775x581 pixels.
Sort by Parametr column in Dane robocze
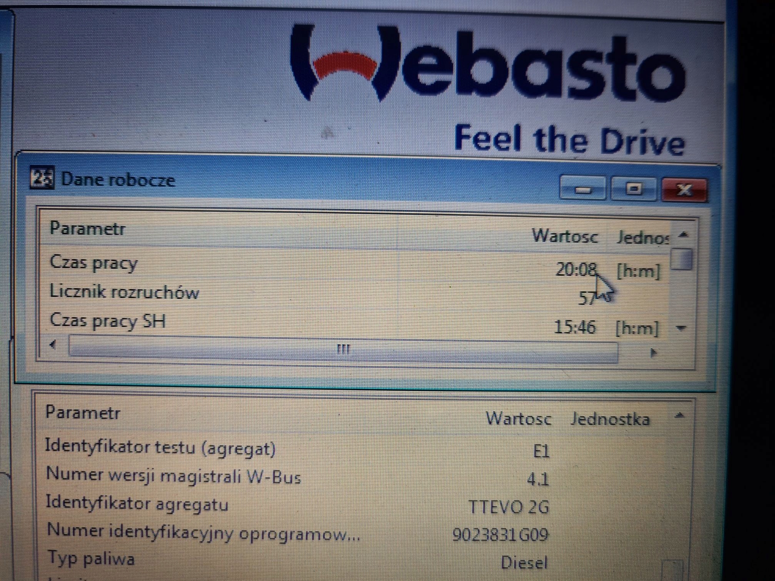88,229
